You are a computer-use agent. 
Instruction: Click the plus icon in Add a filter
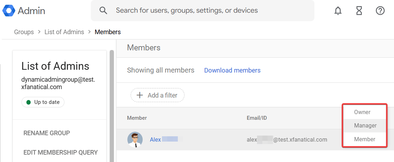(140, 95)
